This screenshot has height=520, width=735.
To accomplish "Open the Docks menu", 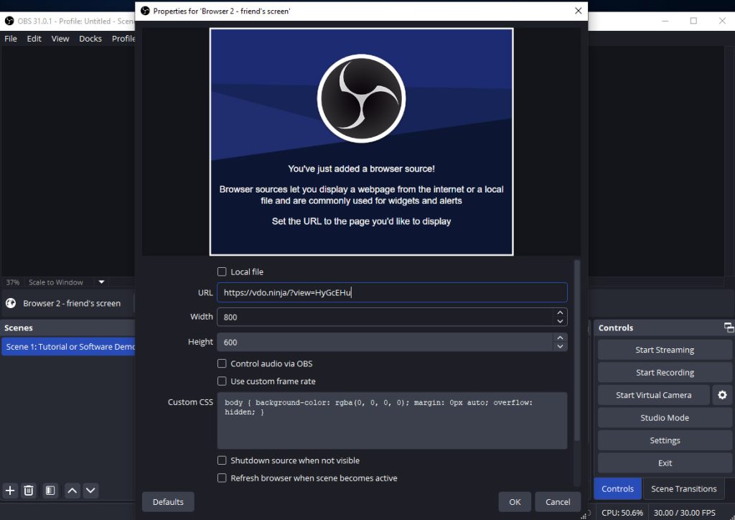I will (x=90, y=39).
